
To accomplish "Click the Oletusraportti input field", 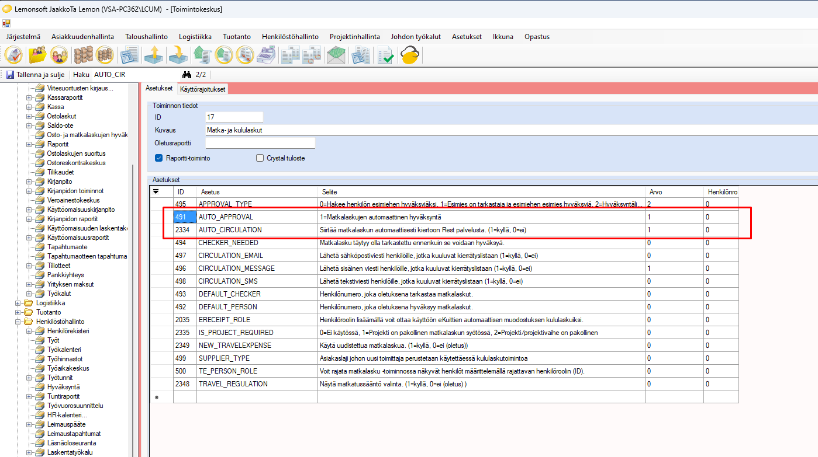I will [260, 143].
